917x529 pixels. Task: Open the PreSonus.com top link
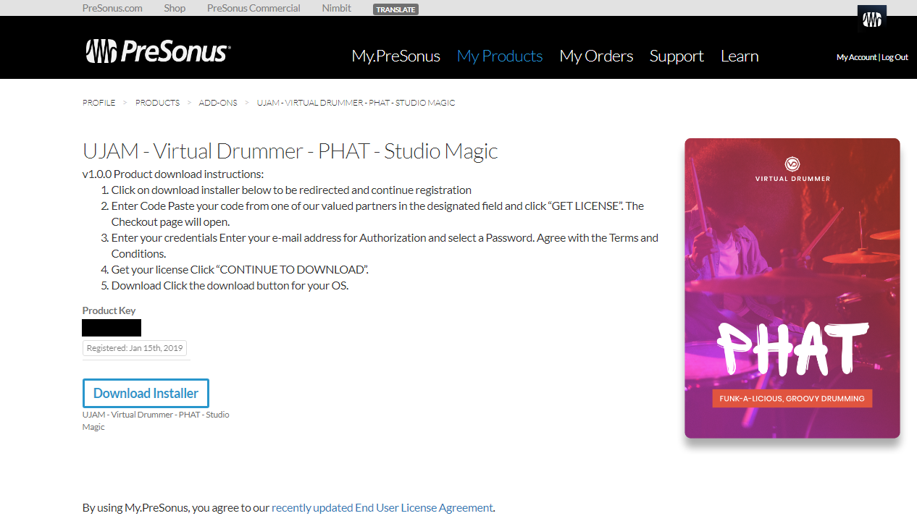tap(112, 8)
